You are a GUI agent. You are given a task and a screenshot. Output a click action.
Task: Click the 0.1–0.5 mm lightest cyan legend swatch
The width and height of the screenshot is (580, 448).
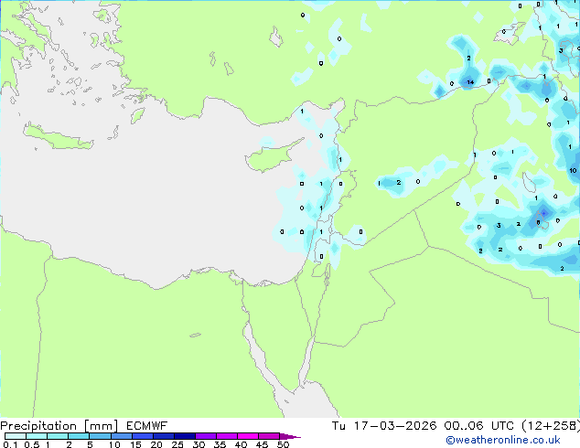tap(16, 436)
